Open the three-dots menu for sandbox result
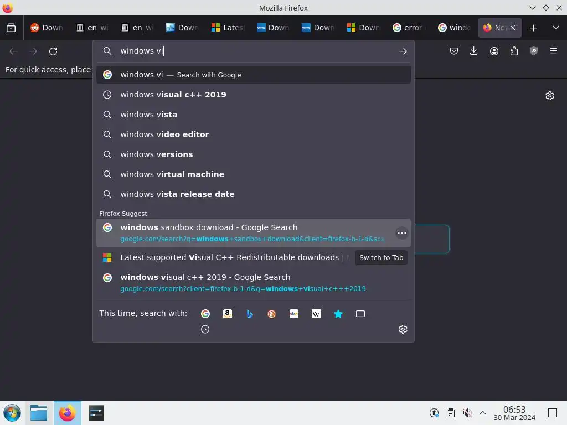The image size is (567, 425). (x=402, y=233)
